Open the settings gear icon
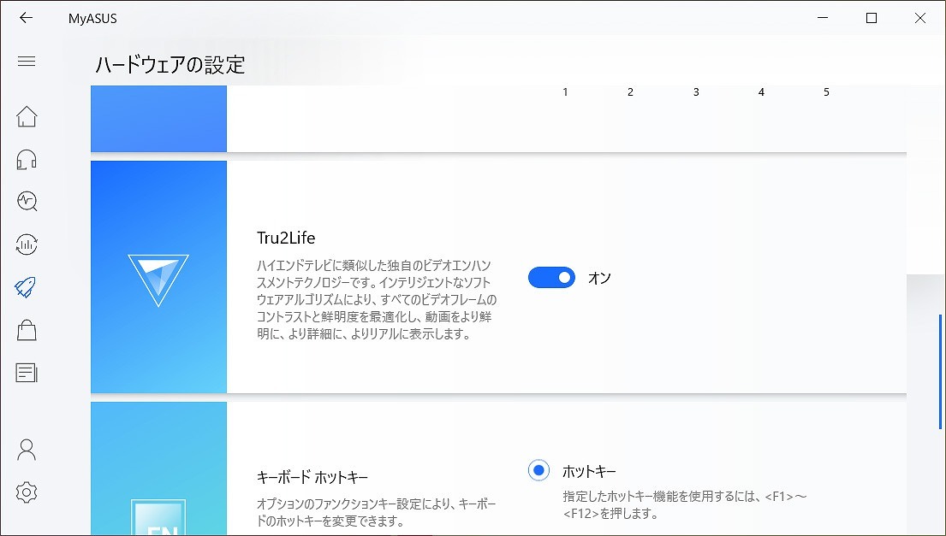 coord(27,492)
